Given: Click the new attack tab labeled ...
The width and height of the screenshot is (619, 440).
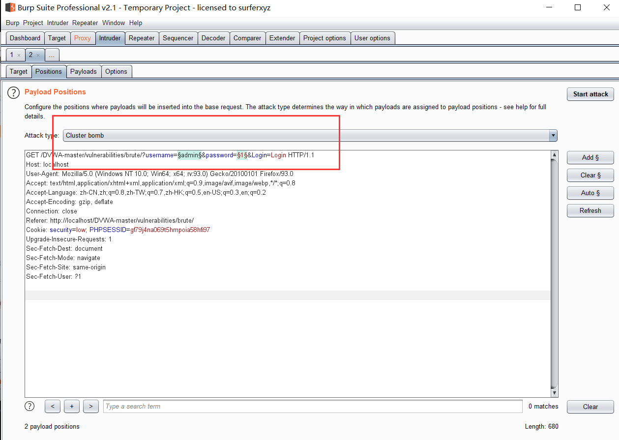Looking at the screenshot, I should tap(52, 55).
